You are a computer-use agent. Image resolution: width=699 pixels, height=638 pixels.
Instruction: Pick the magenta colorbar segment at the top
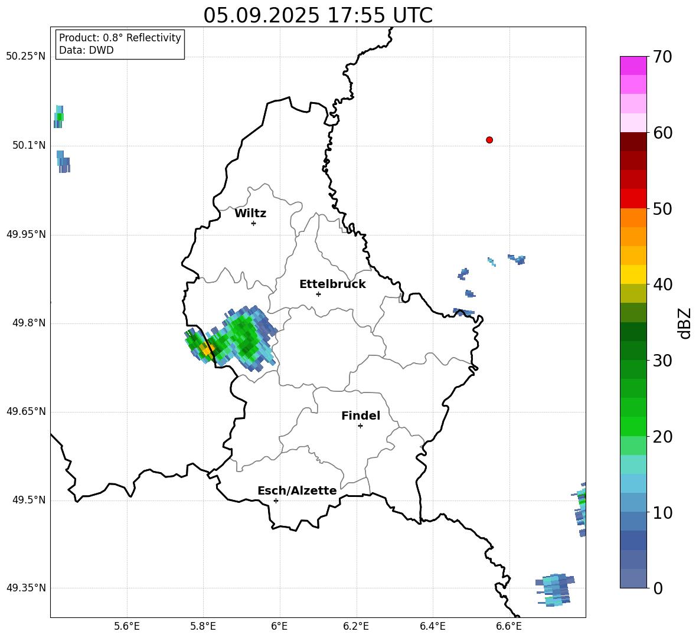point(633,66)
